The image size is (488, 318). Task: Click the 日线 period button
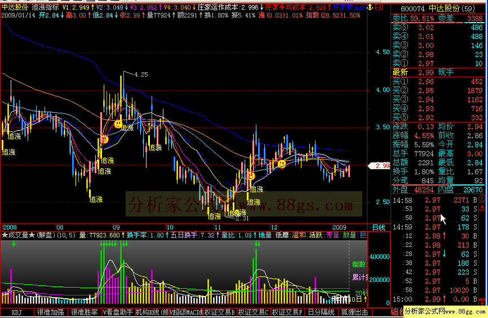click(x=379, y=228)
